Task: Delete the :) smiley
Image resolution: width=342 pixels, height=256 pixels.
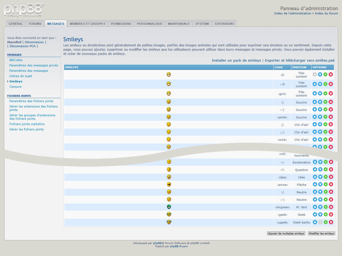Action: tap(331, 102)
